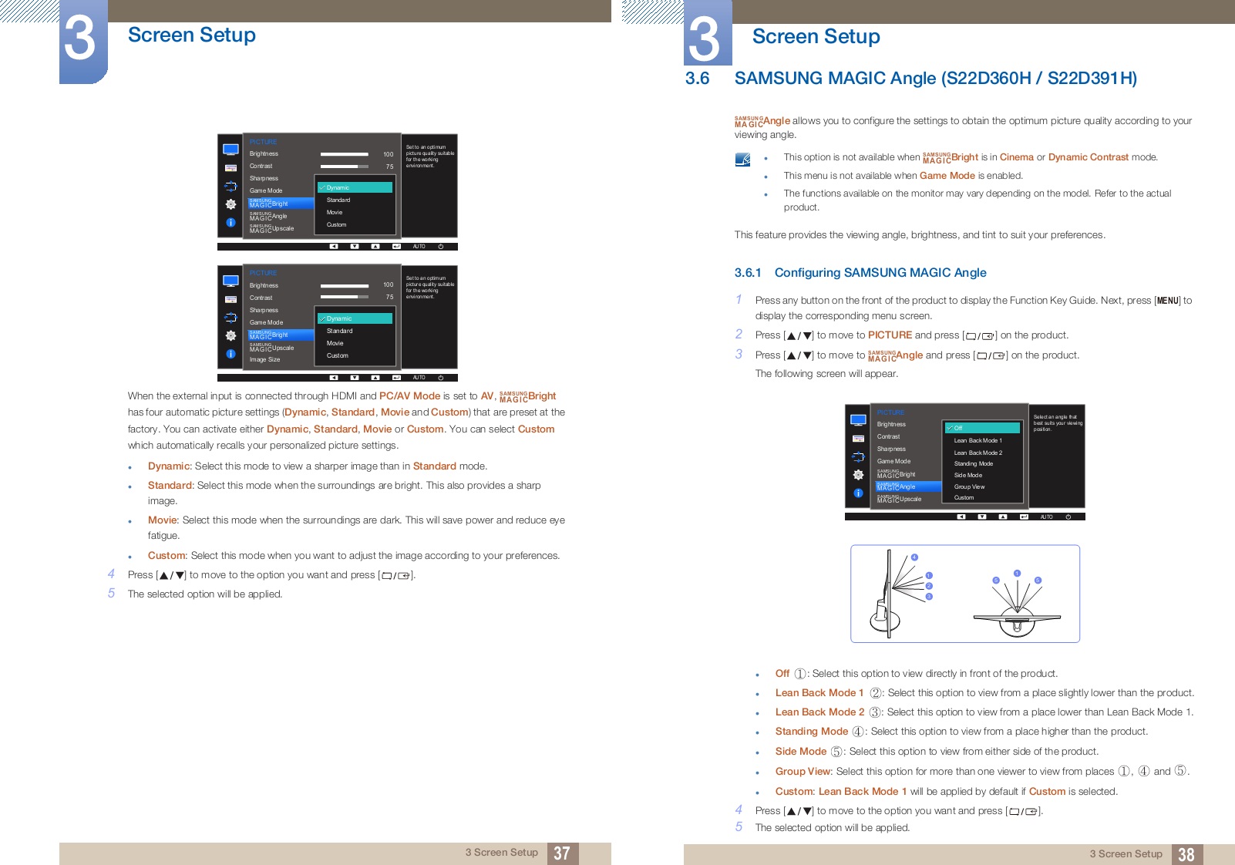Click the gear settings icon in the Magic Angle options OSD

coord(858,475)
